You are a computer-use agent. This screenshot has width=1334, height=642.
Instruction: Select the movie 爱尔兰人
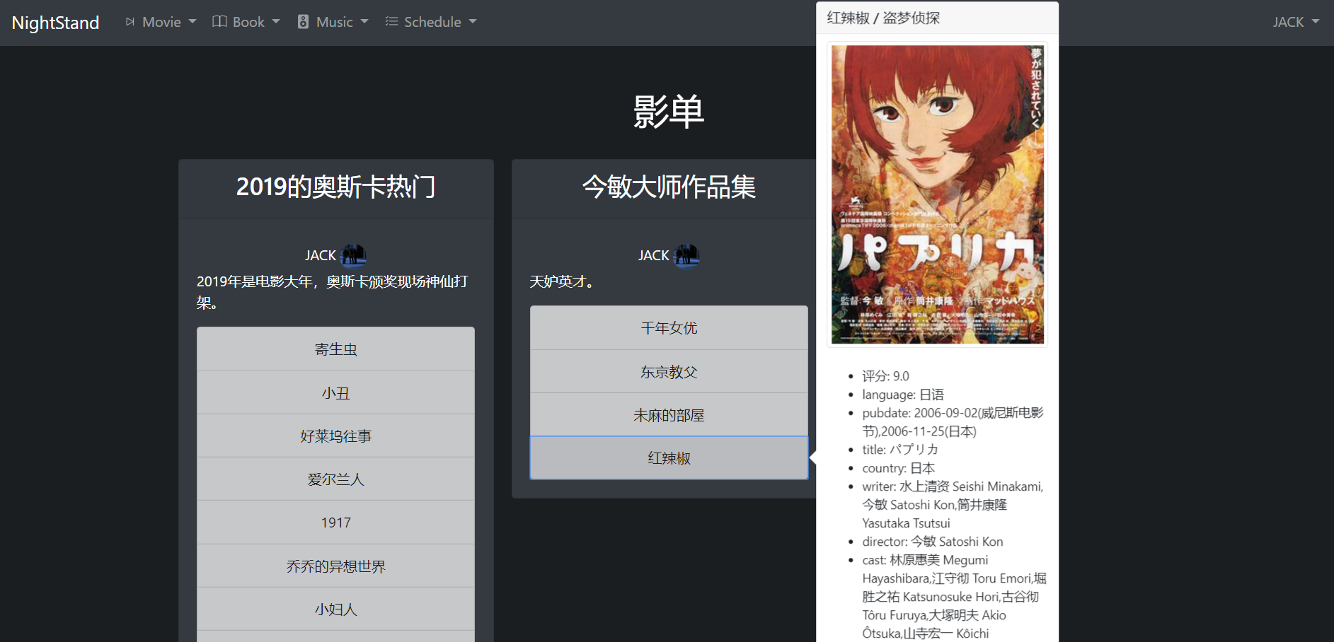(335, 479)
